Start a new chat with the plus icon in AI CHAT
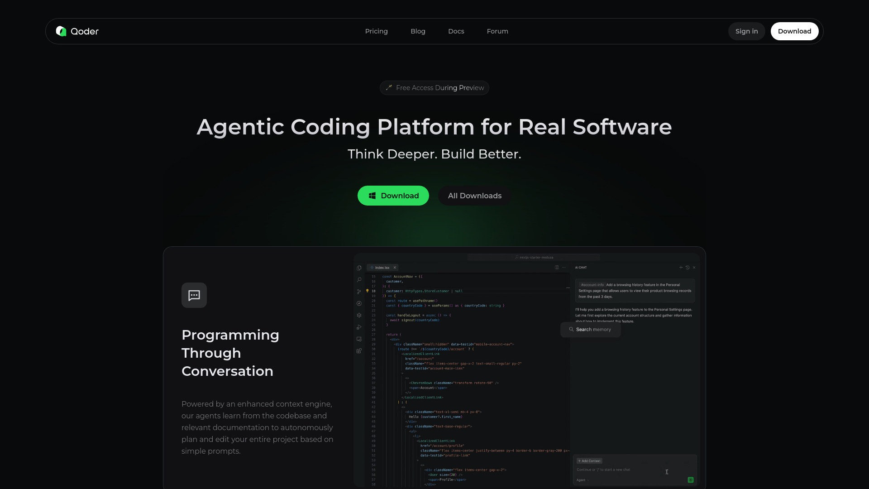This screenshot has height=489, width=869. (681, 268)
